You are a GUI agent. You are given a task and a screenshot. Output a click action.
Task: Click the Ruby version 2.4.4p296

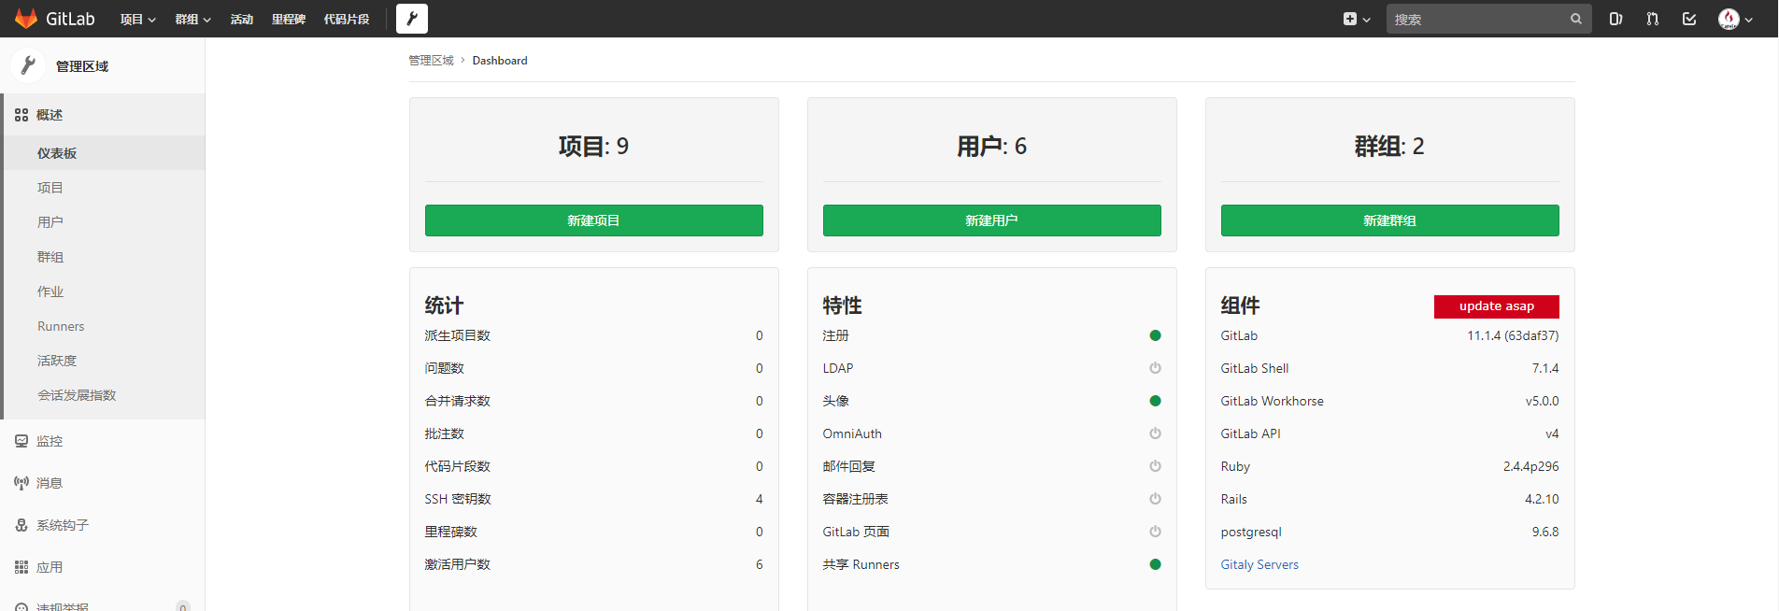(1531, 466)
